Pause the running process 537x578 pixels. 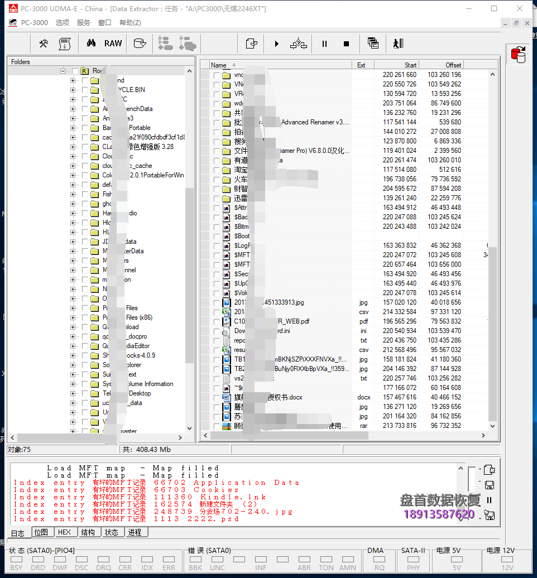(x=324, y=44)
